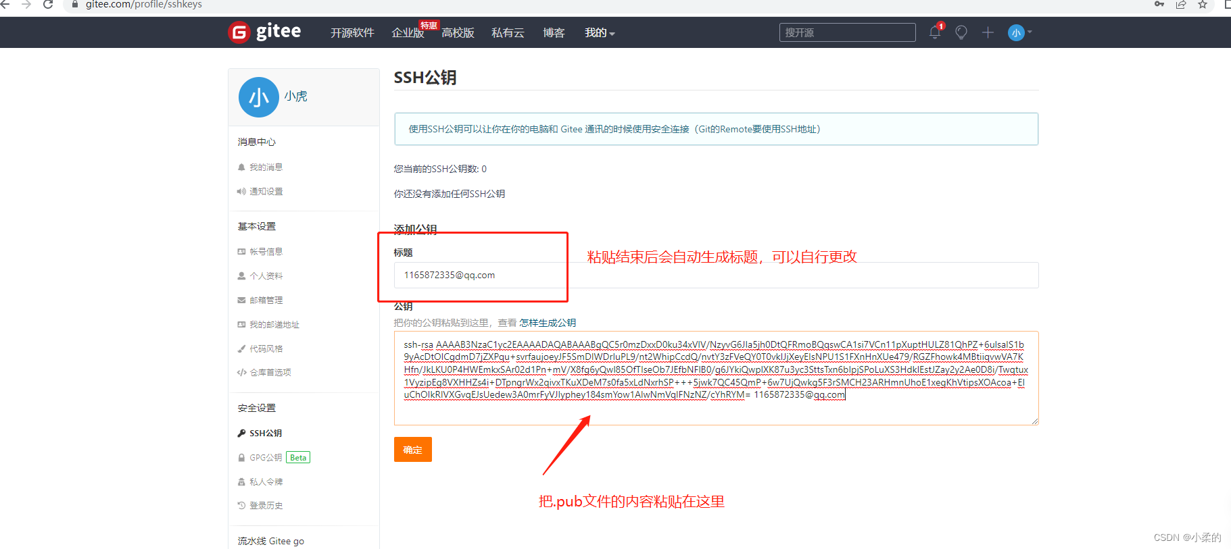This screenshot has width=1231, height=549.
Task: Open 私人令牌 in the sidebar
Action: [266, 481]
